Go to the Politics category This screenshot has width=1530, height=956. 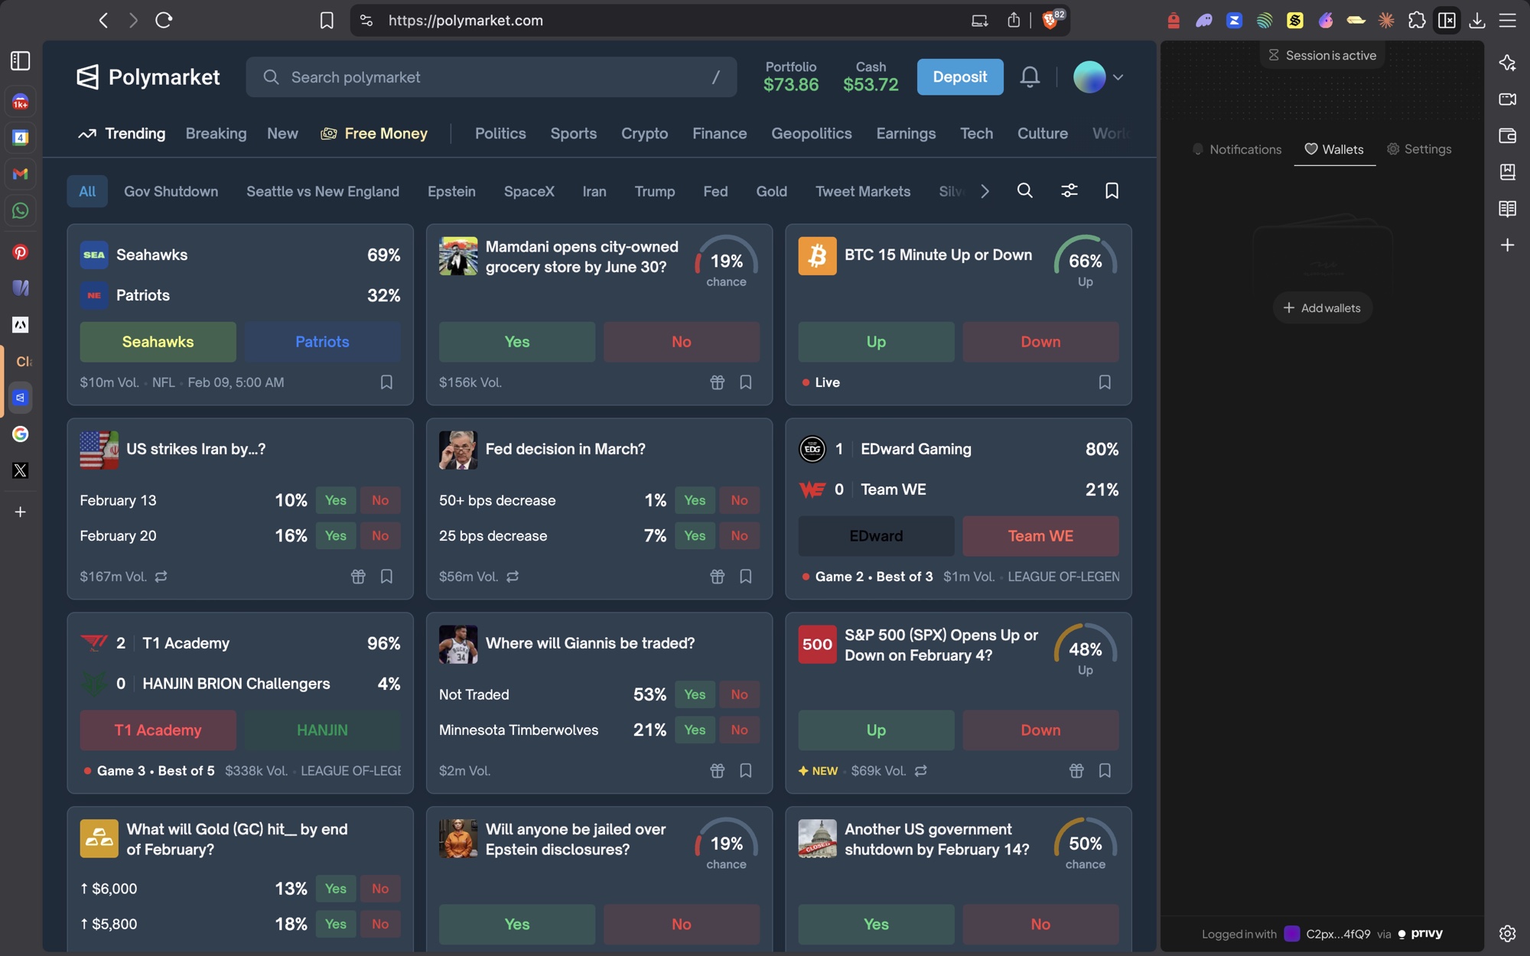point(500,133)
